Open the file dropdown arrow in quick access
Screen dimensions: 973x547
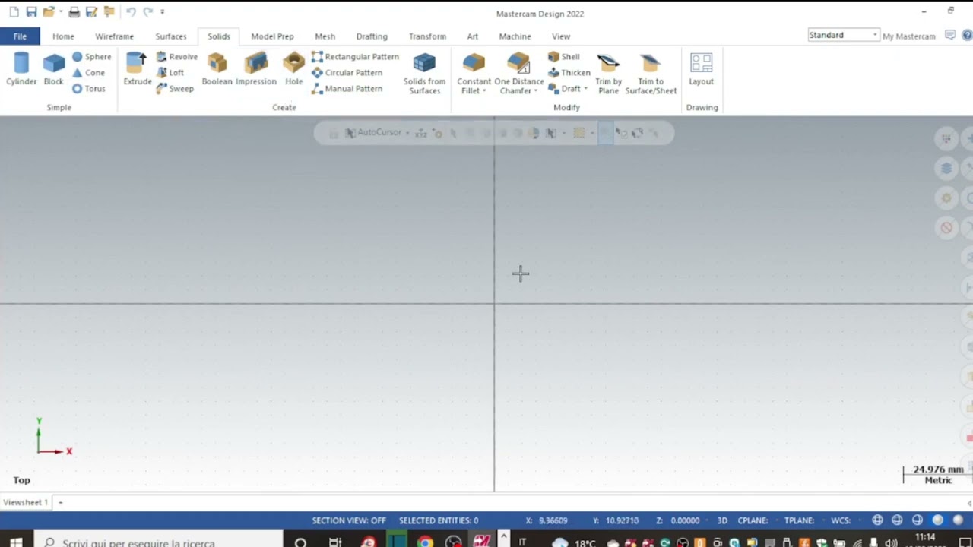tap(59, 12)
